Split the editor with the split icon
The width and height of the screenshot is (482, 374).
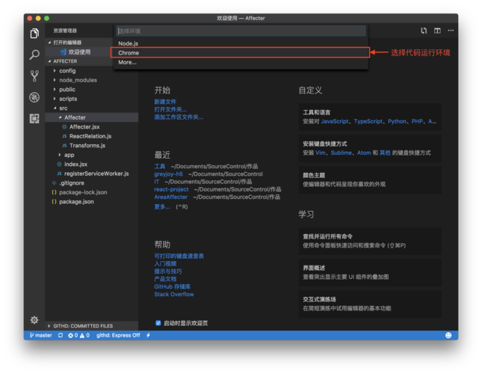coord(437,31)
